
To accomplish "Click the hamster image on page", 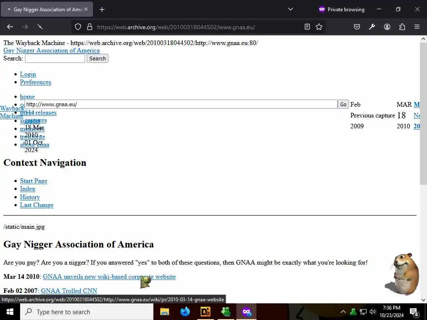I will tap(402, 274).
